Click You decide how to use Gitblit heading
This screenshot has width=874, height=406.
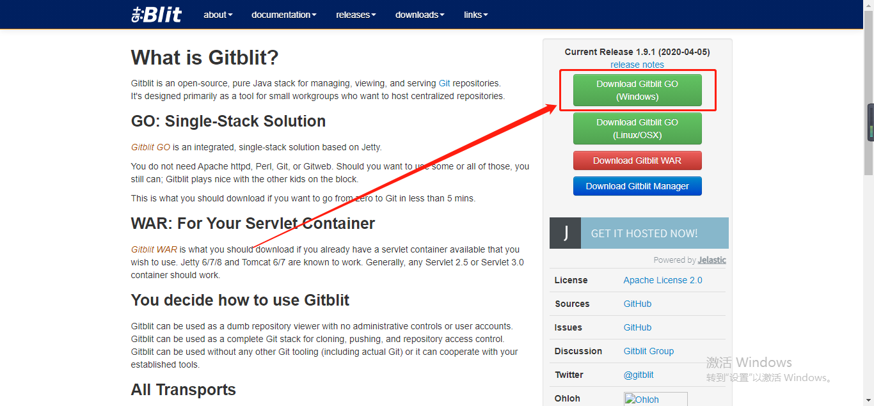coord(240,301)
